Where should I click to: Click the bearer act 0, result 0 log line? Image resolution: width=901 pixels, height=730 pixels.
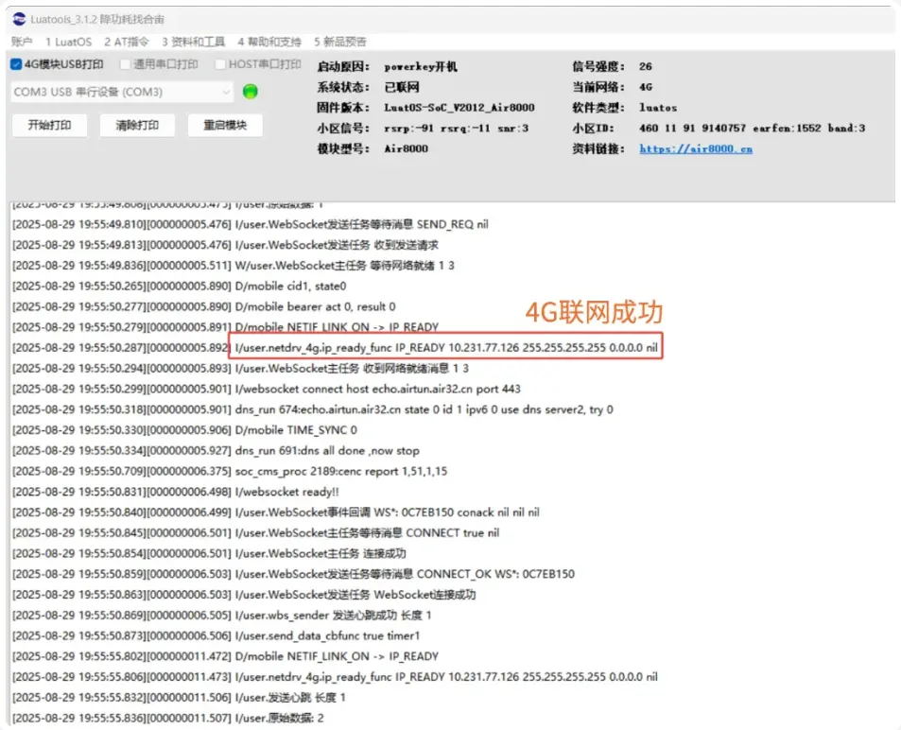(204, 307)
